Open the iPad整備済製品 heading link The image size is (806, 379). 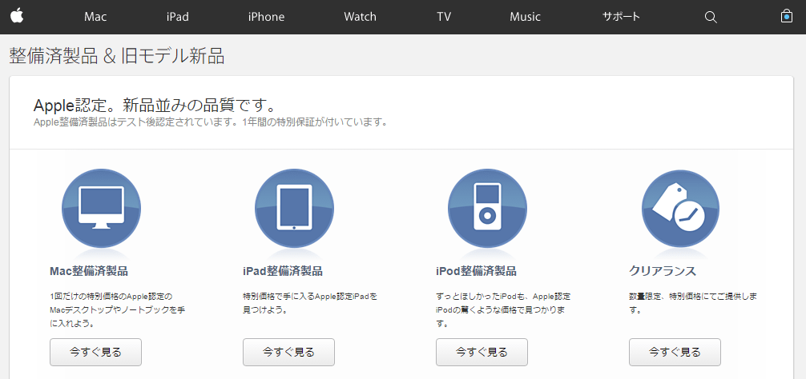pos(283,271)
